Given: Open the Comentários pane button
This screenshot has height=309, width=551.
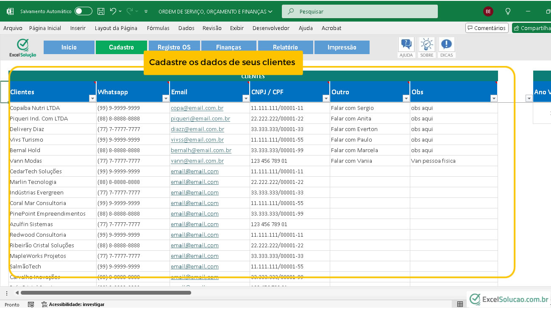Looking at the screenshot, I should 487,28.
